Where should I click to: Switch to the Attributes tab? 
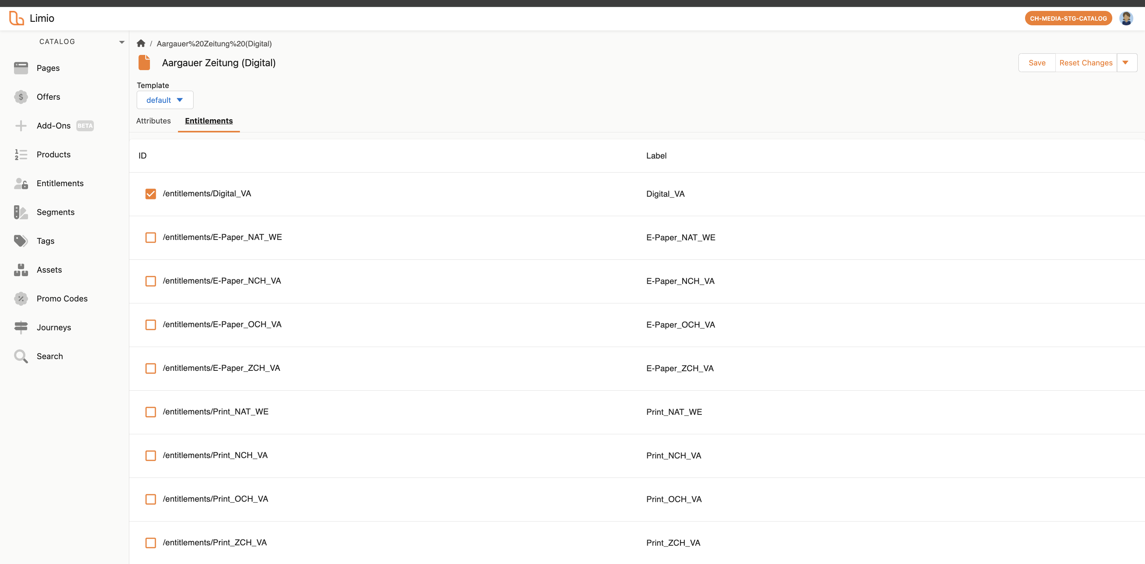(153, 121)
